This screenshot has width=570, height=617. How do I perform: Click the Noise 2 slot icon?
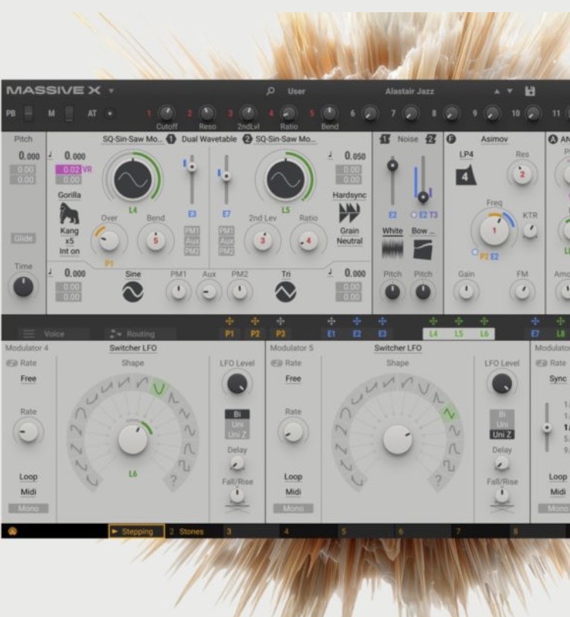click(x=431, y=139)
